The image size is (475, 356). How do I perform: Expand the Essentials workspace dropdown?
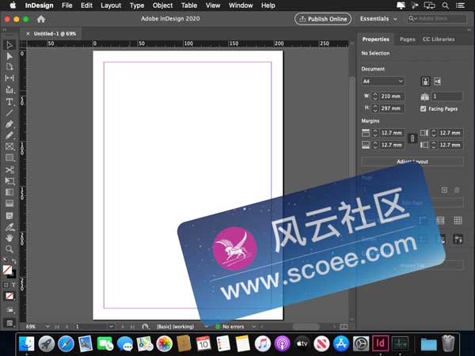376,18
